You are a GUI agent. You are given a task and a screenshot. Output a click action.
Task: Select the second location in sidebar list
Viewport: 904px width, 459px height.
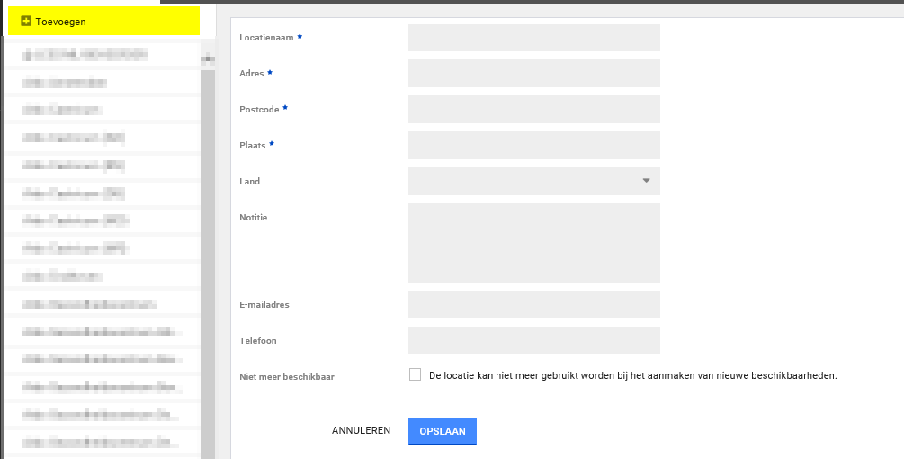(x=101, y=83)
